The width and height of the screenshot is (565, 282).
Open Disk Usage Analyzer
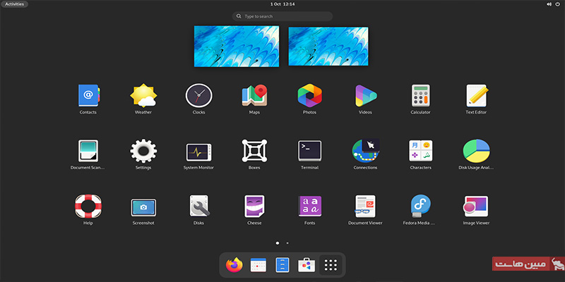[476, 150]
